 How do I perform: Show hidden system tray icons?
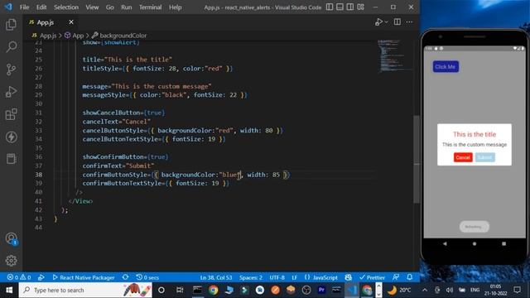(425, 290)
